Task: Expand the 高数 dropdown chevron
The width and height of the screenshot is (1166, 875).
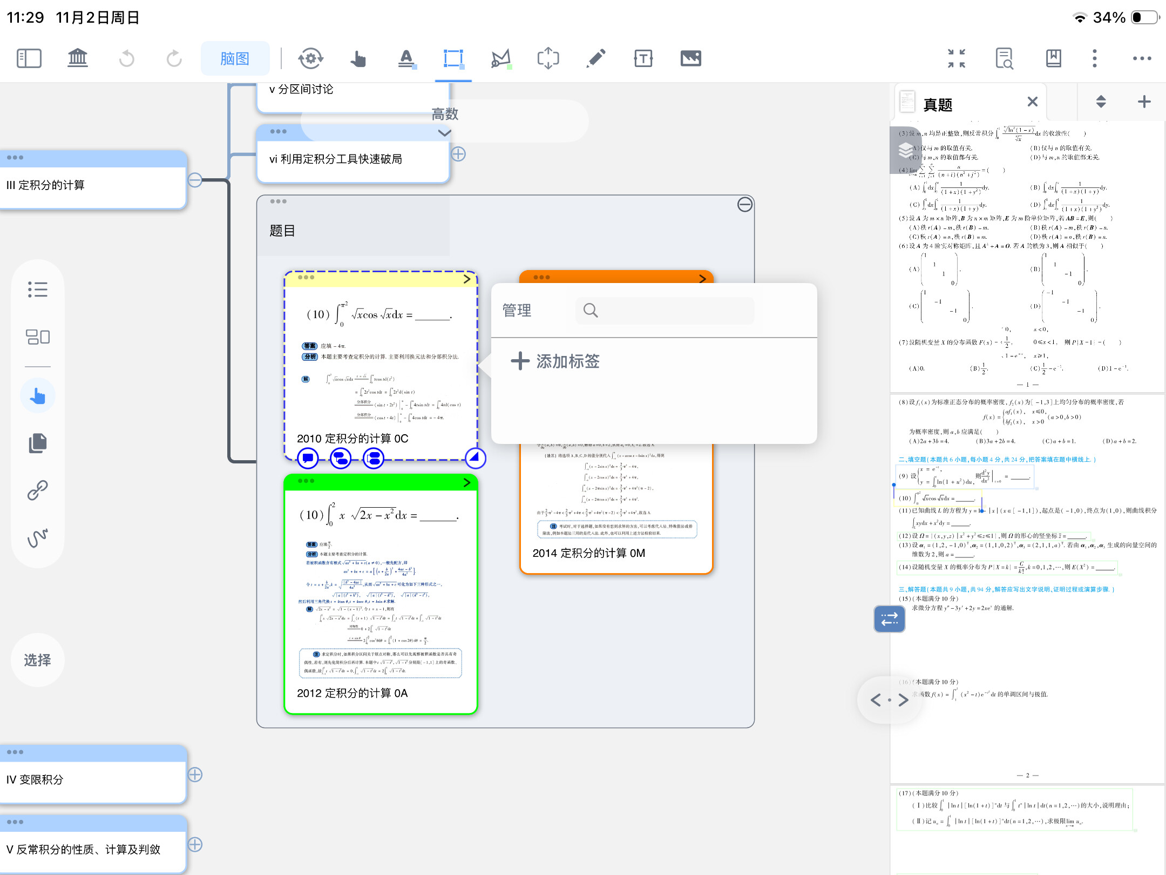Action: pyautogui.click(x=444, y=133)
